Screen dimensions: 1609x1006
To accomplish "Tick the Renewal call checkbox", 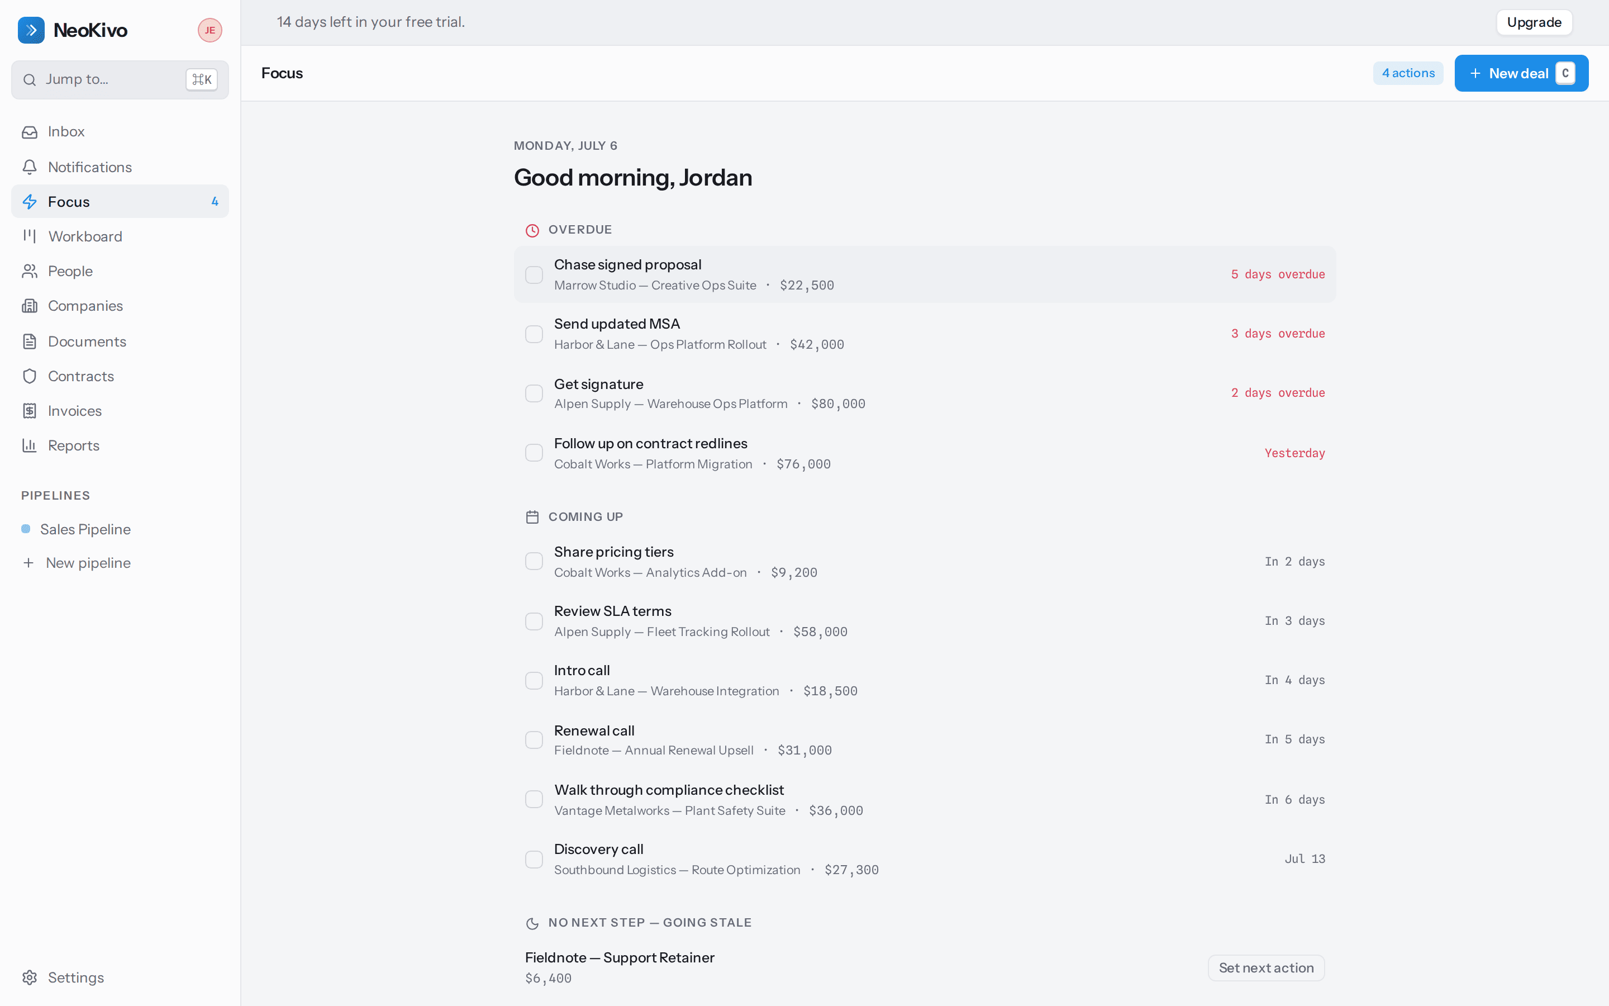I will pos(534,740).
